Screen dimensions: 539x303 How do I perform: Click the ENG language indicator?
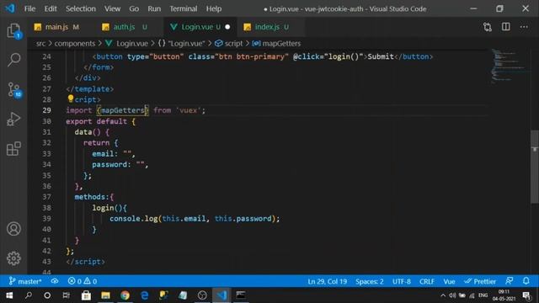[483, 295]
